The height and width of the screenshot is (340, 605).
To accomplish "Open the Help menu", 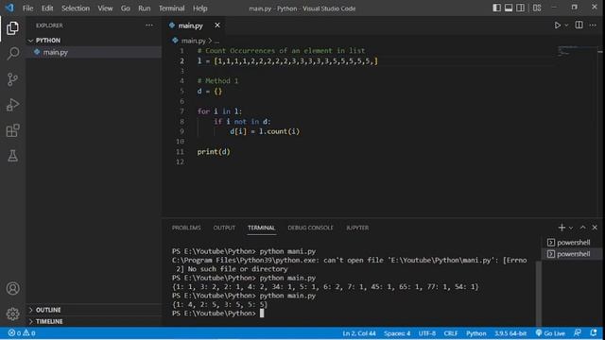I will pyautogui.click(x=199, y=8).
